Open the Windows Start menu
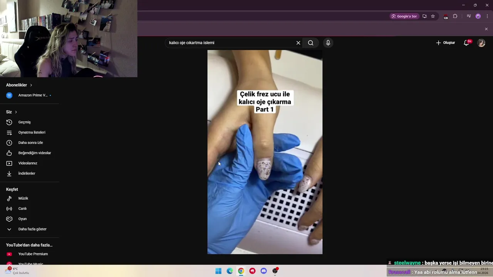The image size is (493, 277). [218, 271]
